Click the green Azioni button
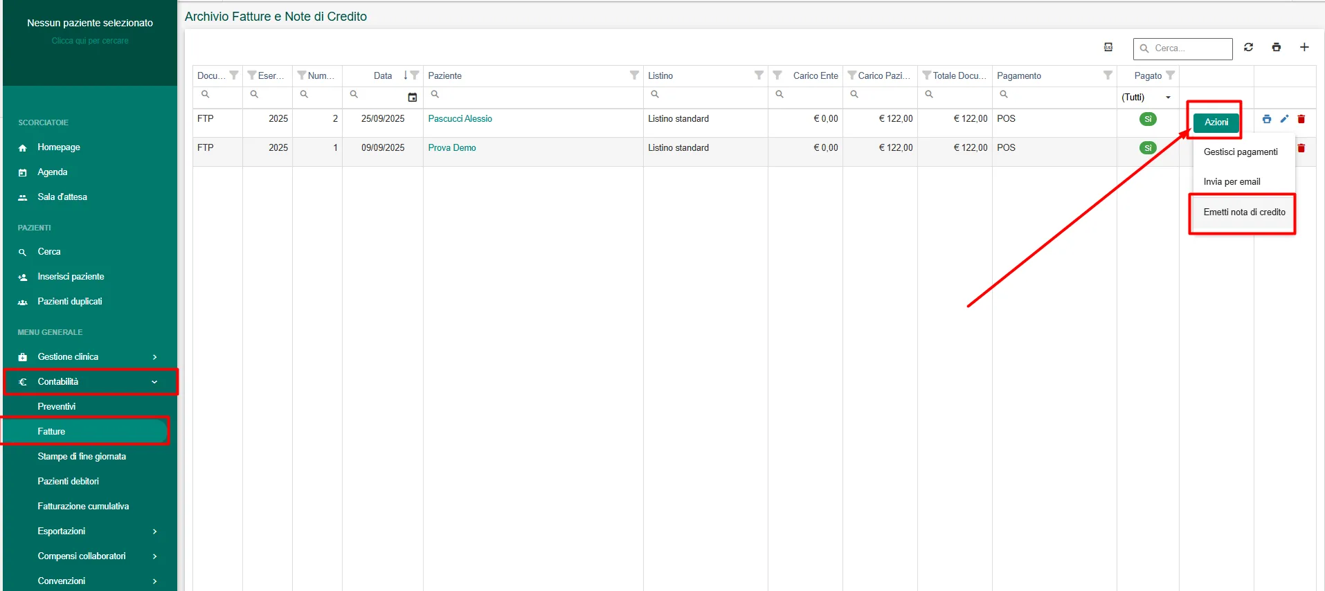This screenshot has width=1325, height=591. [x=1216, y=122]
